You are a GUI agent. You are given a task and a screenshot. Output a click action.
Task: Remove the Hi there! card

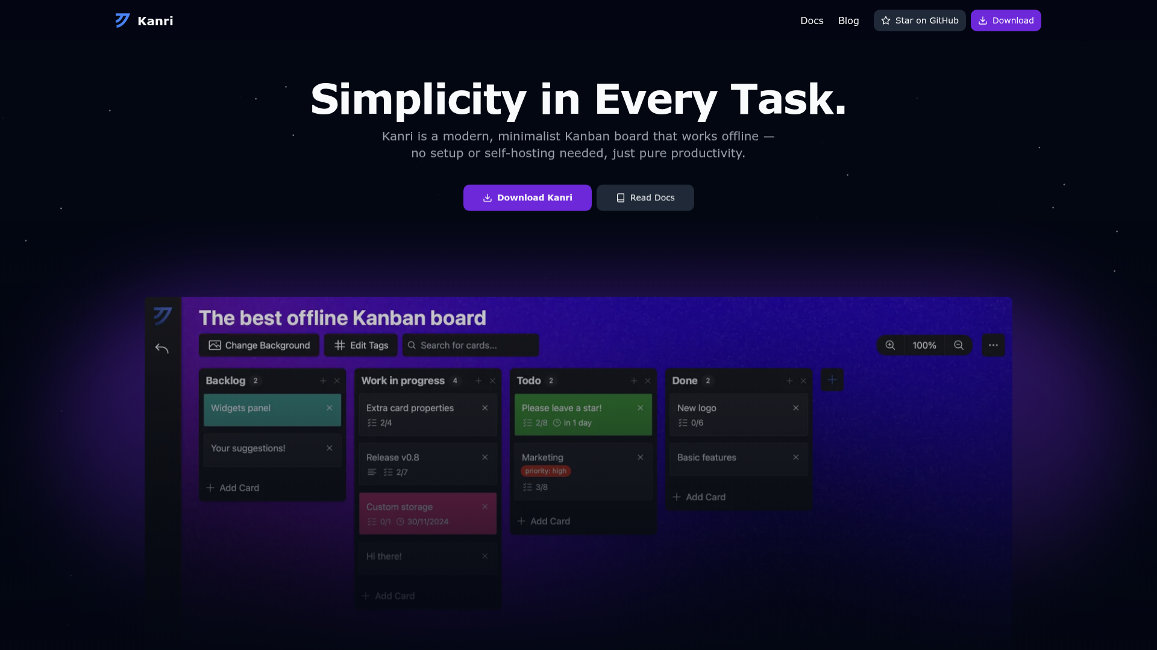[x=485, y=556]
